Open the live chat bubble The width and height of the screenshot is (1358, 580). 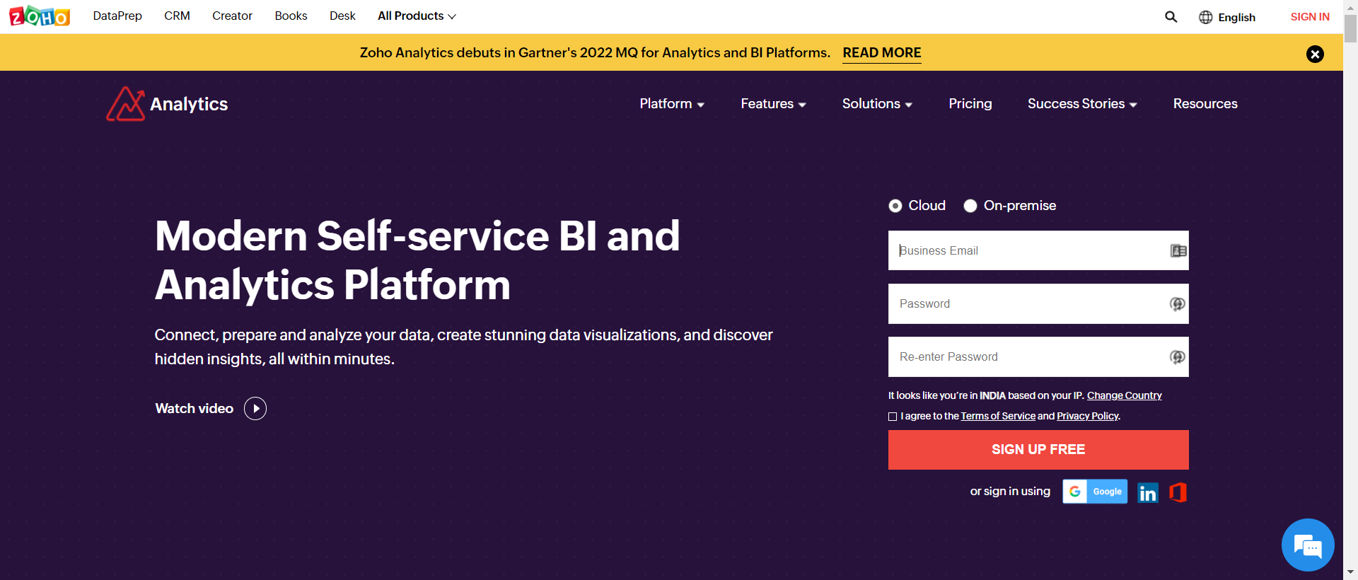[x=1308, y=545]
